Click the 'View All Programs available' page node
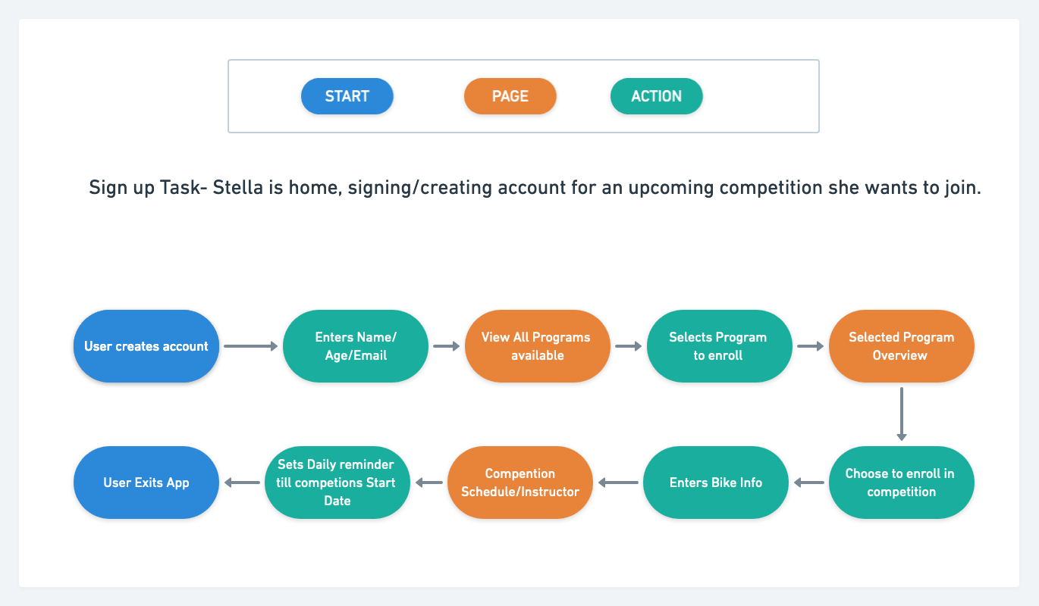1039x606 pixels. point(537,346)
